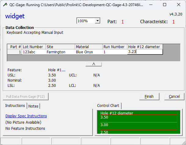Viewport: 186px width, 145px height.
Task: Select the Run Number cell value 1
Action: tap(115, 52)
